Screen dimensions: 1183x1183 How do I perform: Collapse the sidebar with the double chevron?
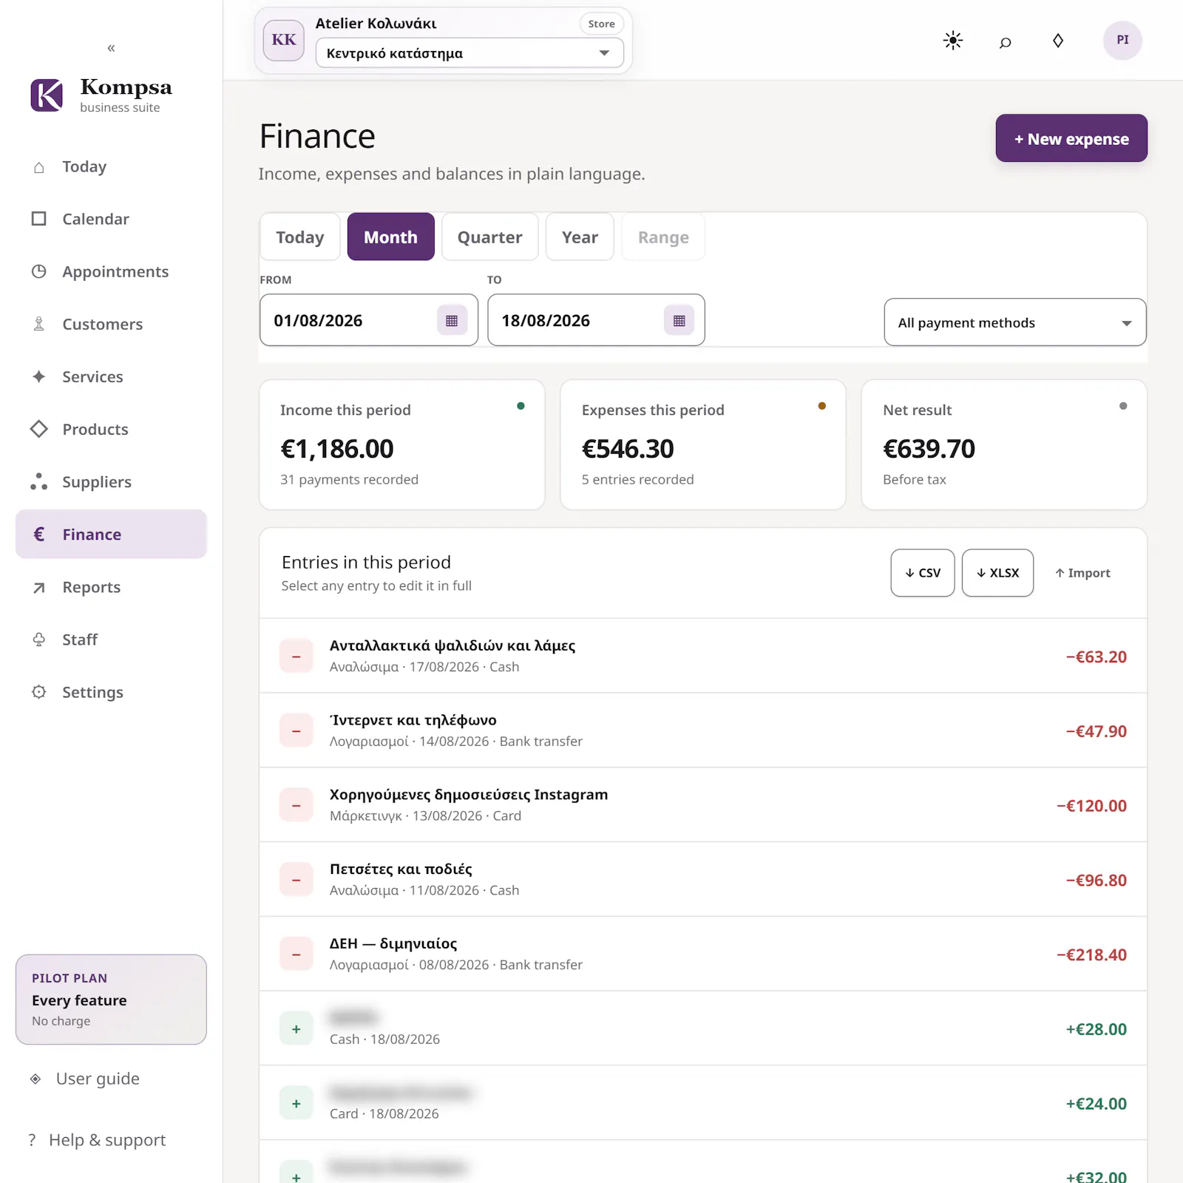pos(111,48)
